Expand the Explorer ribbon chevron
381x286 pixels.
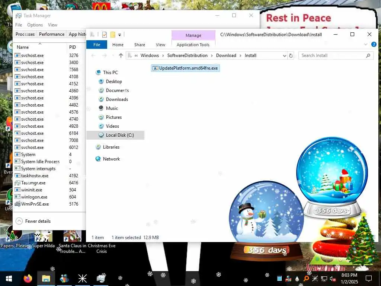[366, 44]
